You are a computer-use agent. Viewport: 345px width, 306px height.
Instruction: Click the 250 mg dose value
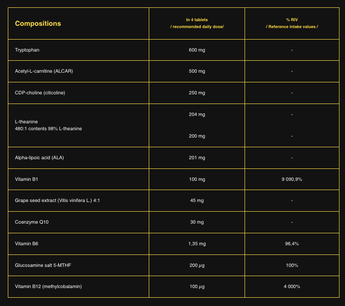tap(197, 93)
